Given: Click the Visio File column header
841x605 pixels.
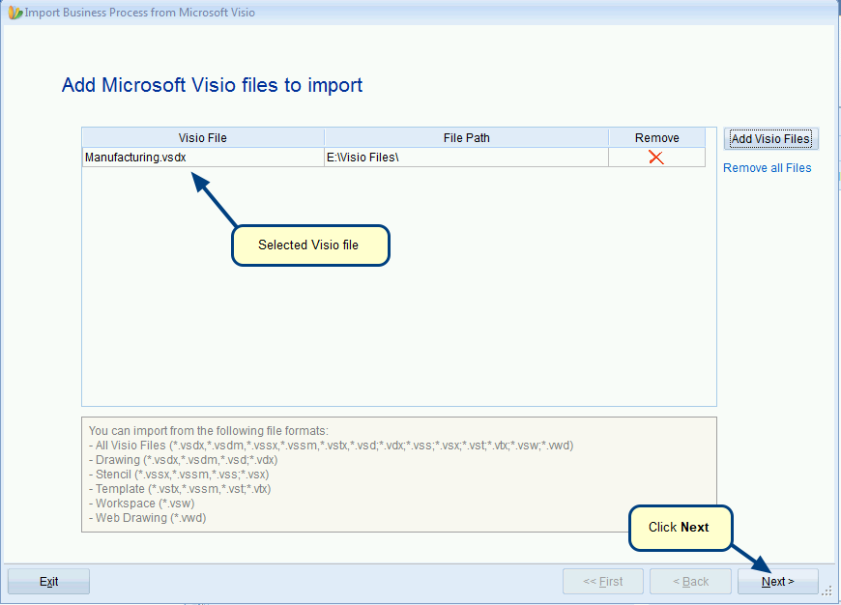Looking at the screenshot, I should pos(203,138).
